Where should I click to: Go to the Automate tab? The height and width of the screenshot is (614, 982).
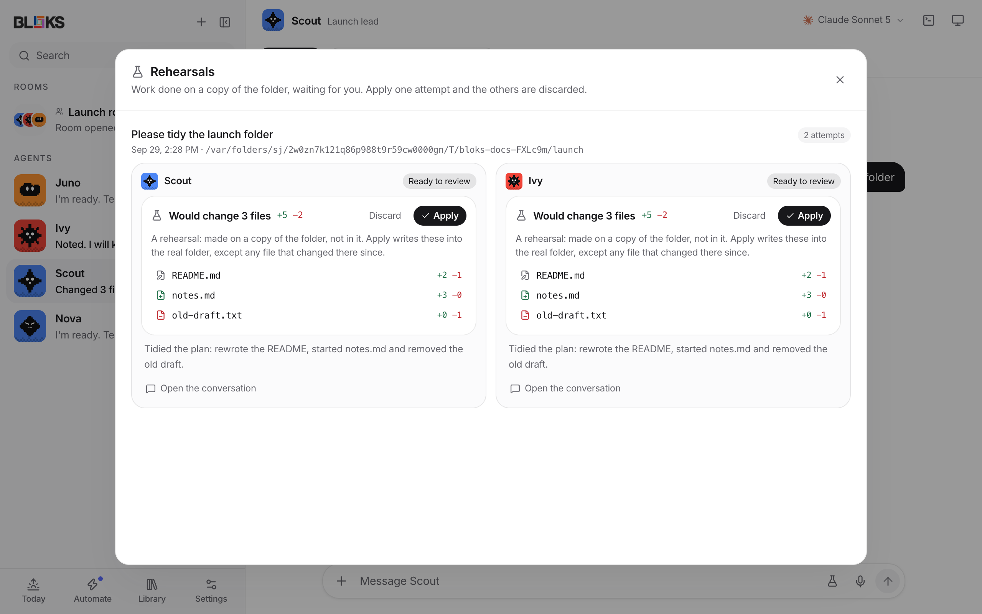[x=92, y=591]
